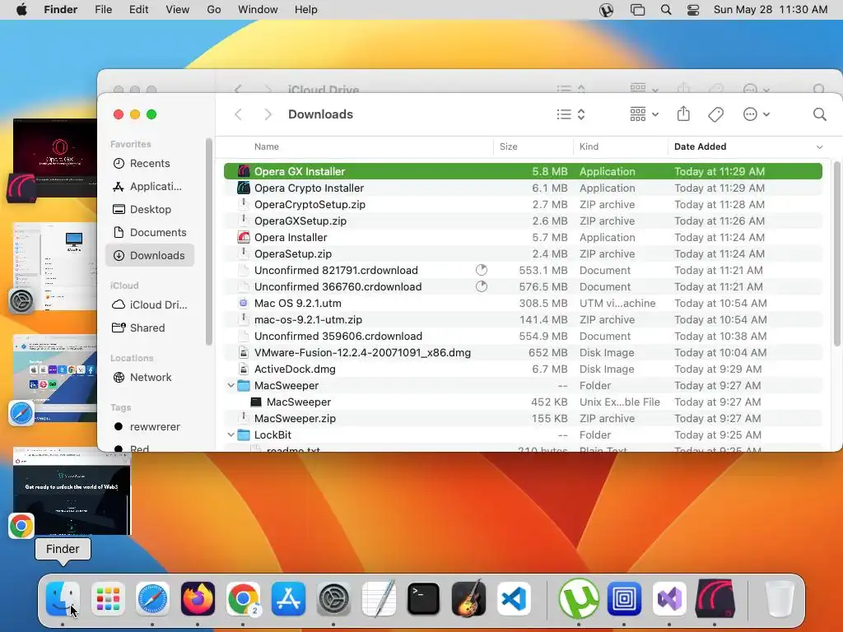The height and width of the screenshot is (632, 843).
Task: Open Launchpad in the Dock
Action: pyautogui.click(x=108, y=598)
